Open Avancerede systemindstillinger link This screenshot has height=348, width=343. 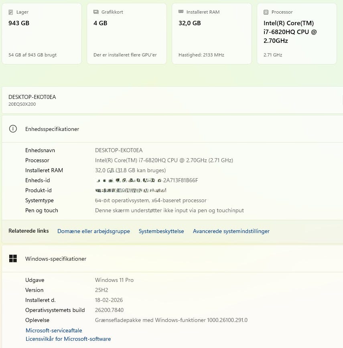[x=231, y=231]
